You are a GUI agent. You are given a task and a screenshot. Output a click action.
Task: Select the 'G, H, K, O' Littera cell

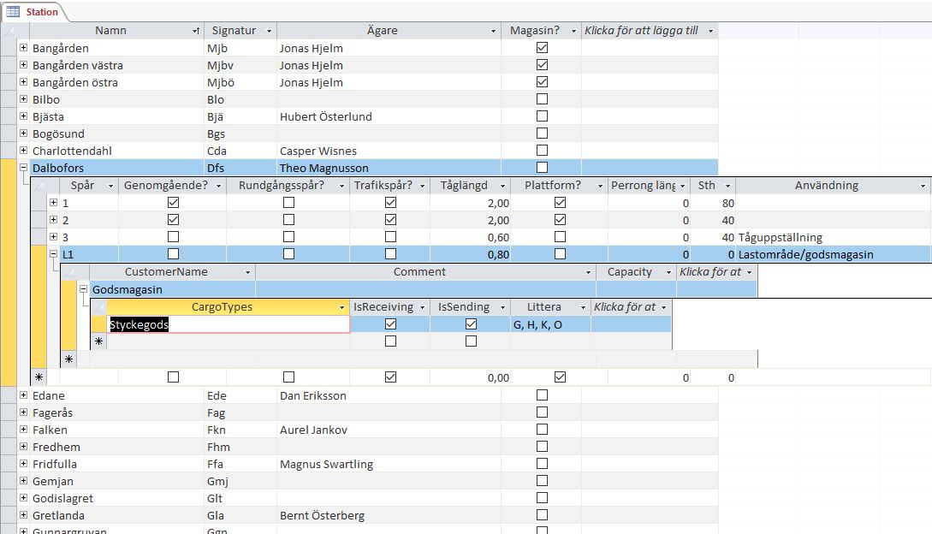click(549, 324)
